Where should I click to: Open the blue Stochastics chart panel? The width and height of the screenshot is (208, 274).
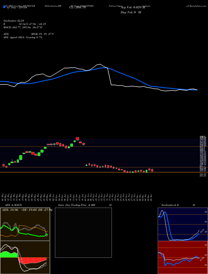(x=183, y=224)
